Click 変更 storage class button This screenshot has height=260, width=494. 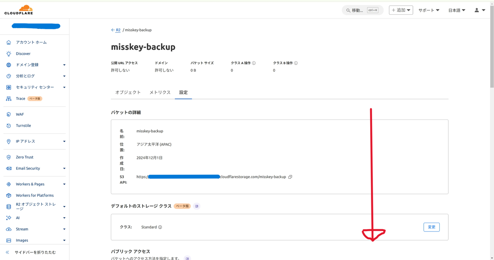point(431,227)
